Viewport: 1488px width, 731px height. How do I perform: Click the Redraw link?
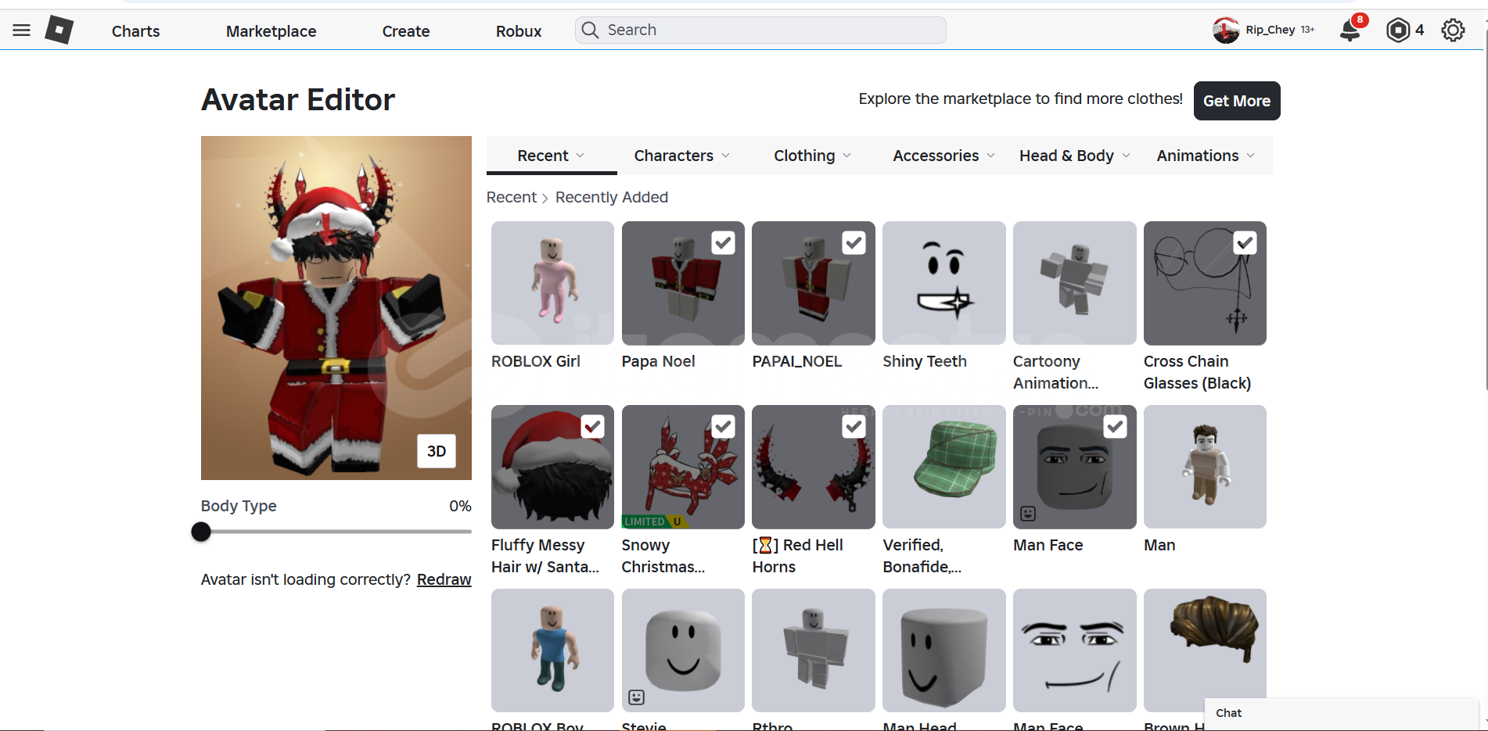[444, 579]
